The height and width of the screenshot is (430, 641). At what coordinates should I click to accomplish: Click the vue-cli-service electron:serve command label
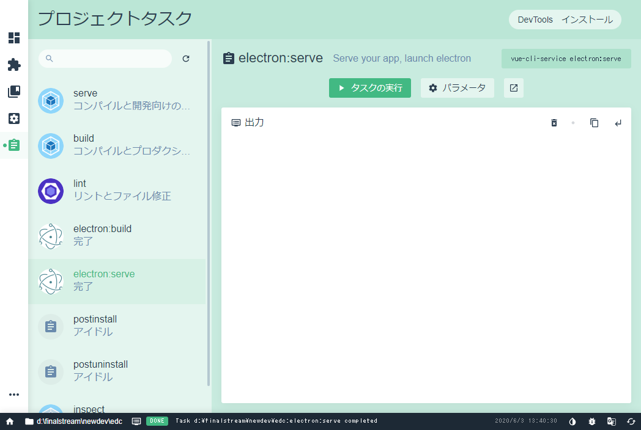tap(566, 59)
